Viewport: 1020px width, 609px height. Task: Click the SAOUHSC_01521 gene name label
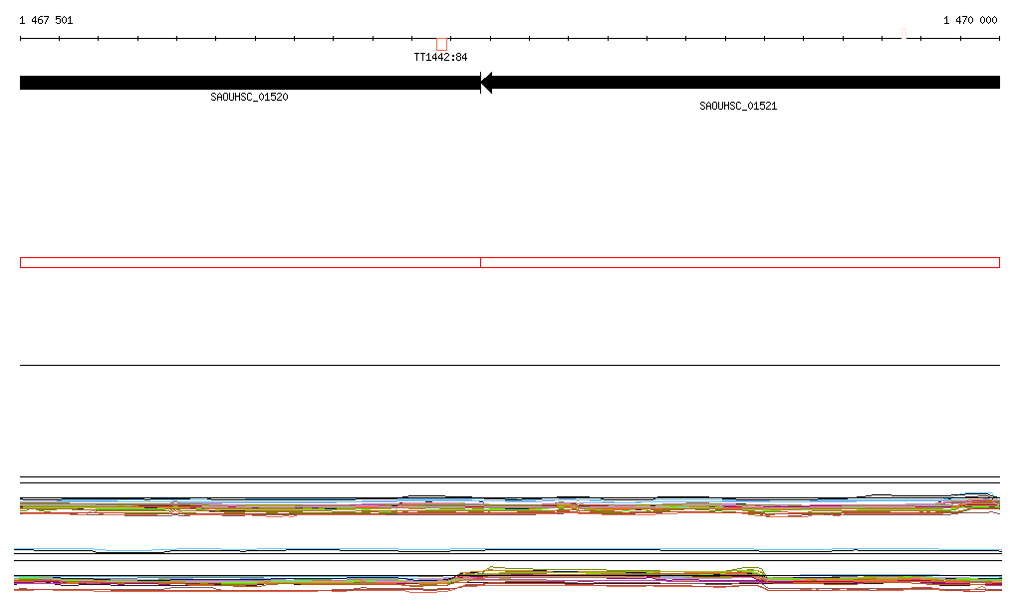pos(738,106)
